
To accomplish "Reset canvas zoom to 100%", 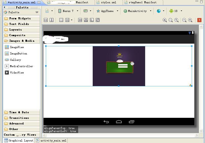I will 176,20.
